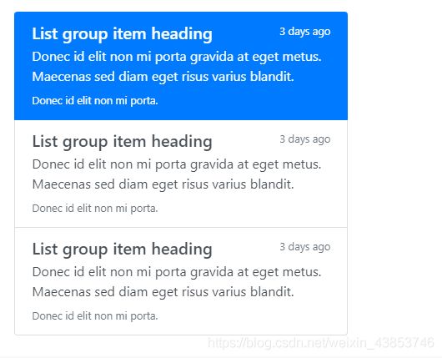Click the "gravida at eget metus" line in the middle item
The width and height of the screenshot is (442, 358).
click(x=177, y=164)
